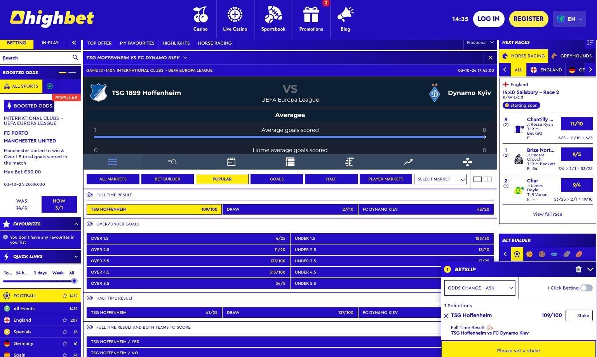This screenshot has width=597, height=357.
Task: Clear betslip with trash icon
Action: click(578, 269)
